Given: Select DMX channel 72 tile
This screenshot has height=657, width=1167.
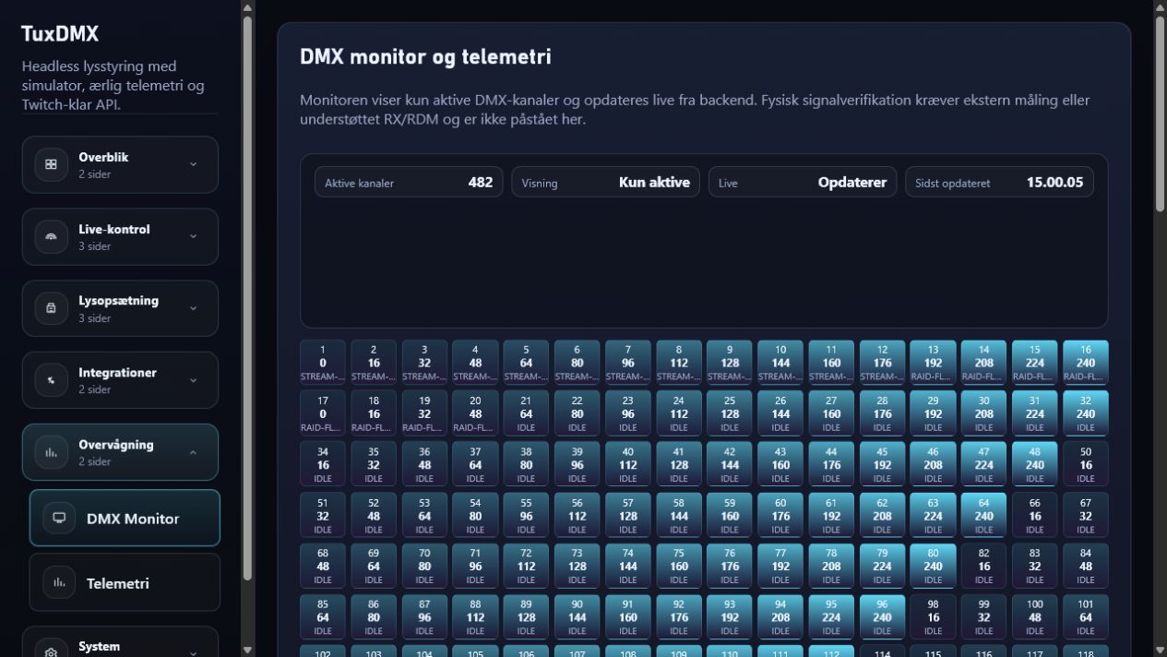Looking at the screenshot, I should [x=526, y=566].
